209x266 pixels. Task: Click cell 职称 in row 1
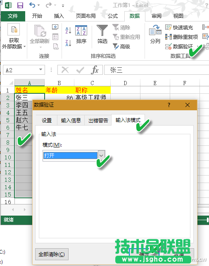[x=92, y=90]
